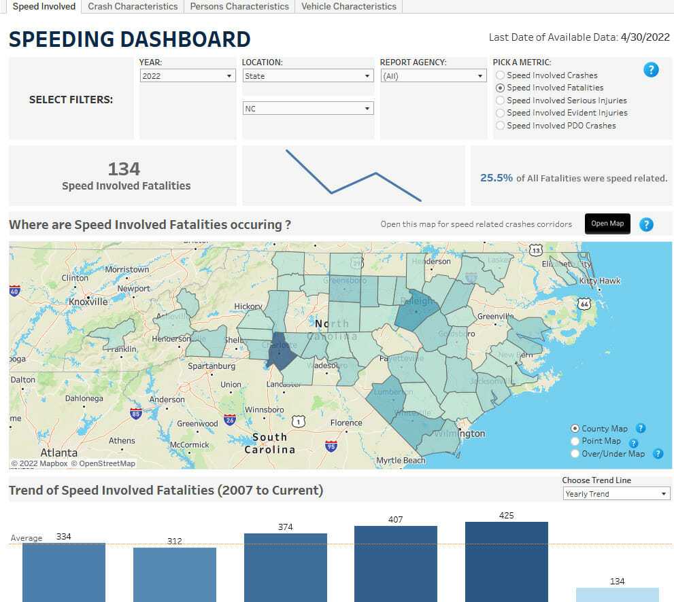Click the help icon beside Point Map option
Image resolution: width=674 pixels, height=602 pixels.
click(633, 443)
